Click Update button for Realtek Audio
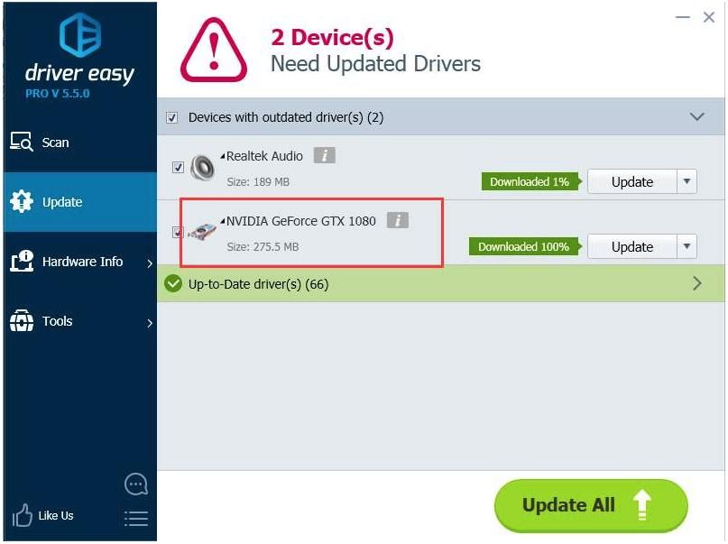Image resolution: width=728 pixels, height=544 pixels. click(x=632, y=181)
